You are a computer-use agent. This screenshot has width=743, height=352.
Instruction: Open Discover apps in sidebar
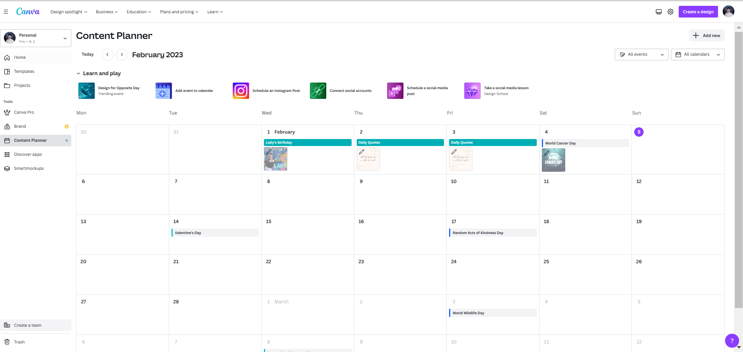[36, 155]
